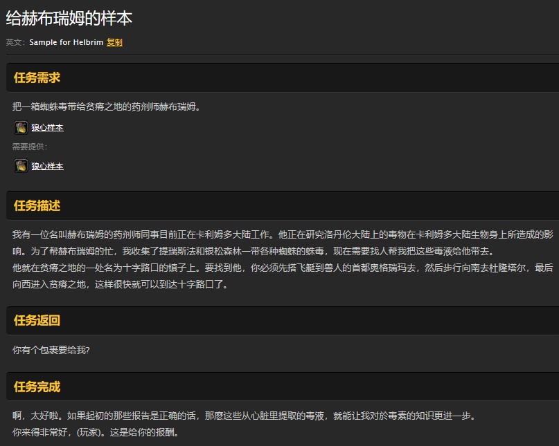Click the first 狼心样本 item icon
This screenshot has height=446, width=559.
tap(20, 127)
